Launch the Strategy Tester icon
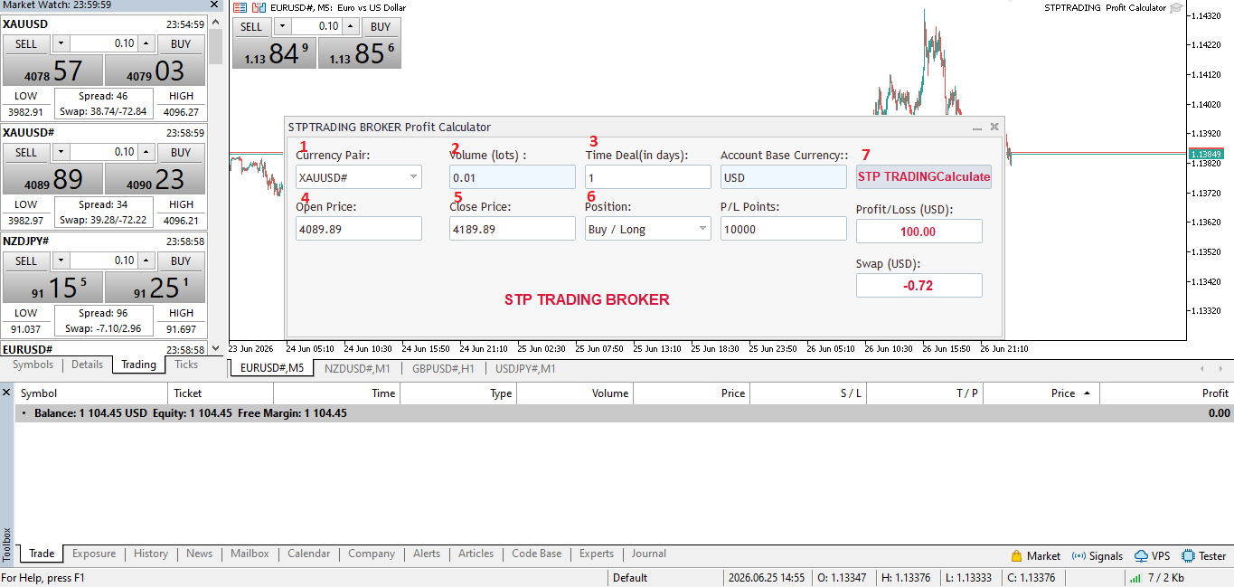The image size is (1234, 587). click(1188, 556)
